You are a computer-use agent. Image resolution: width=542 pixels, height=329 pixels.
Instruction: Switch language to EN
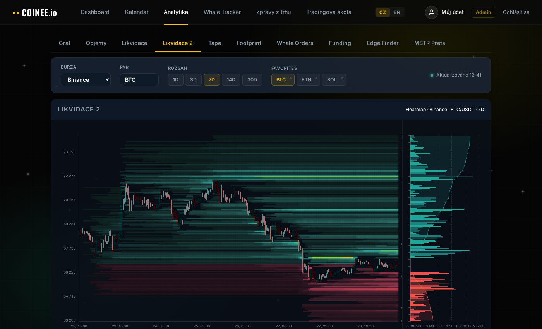[x=397, y=12]
